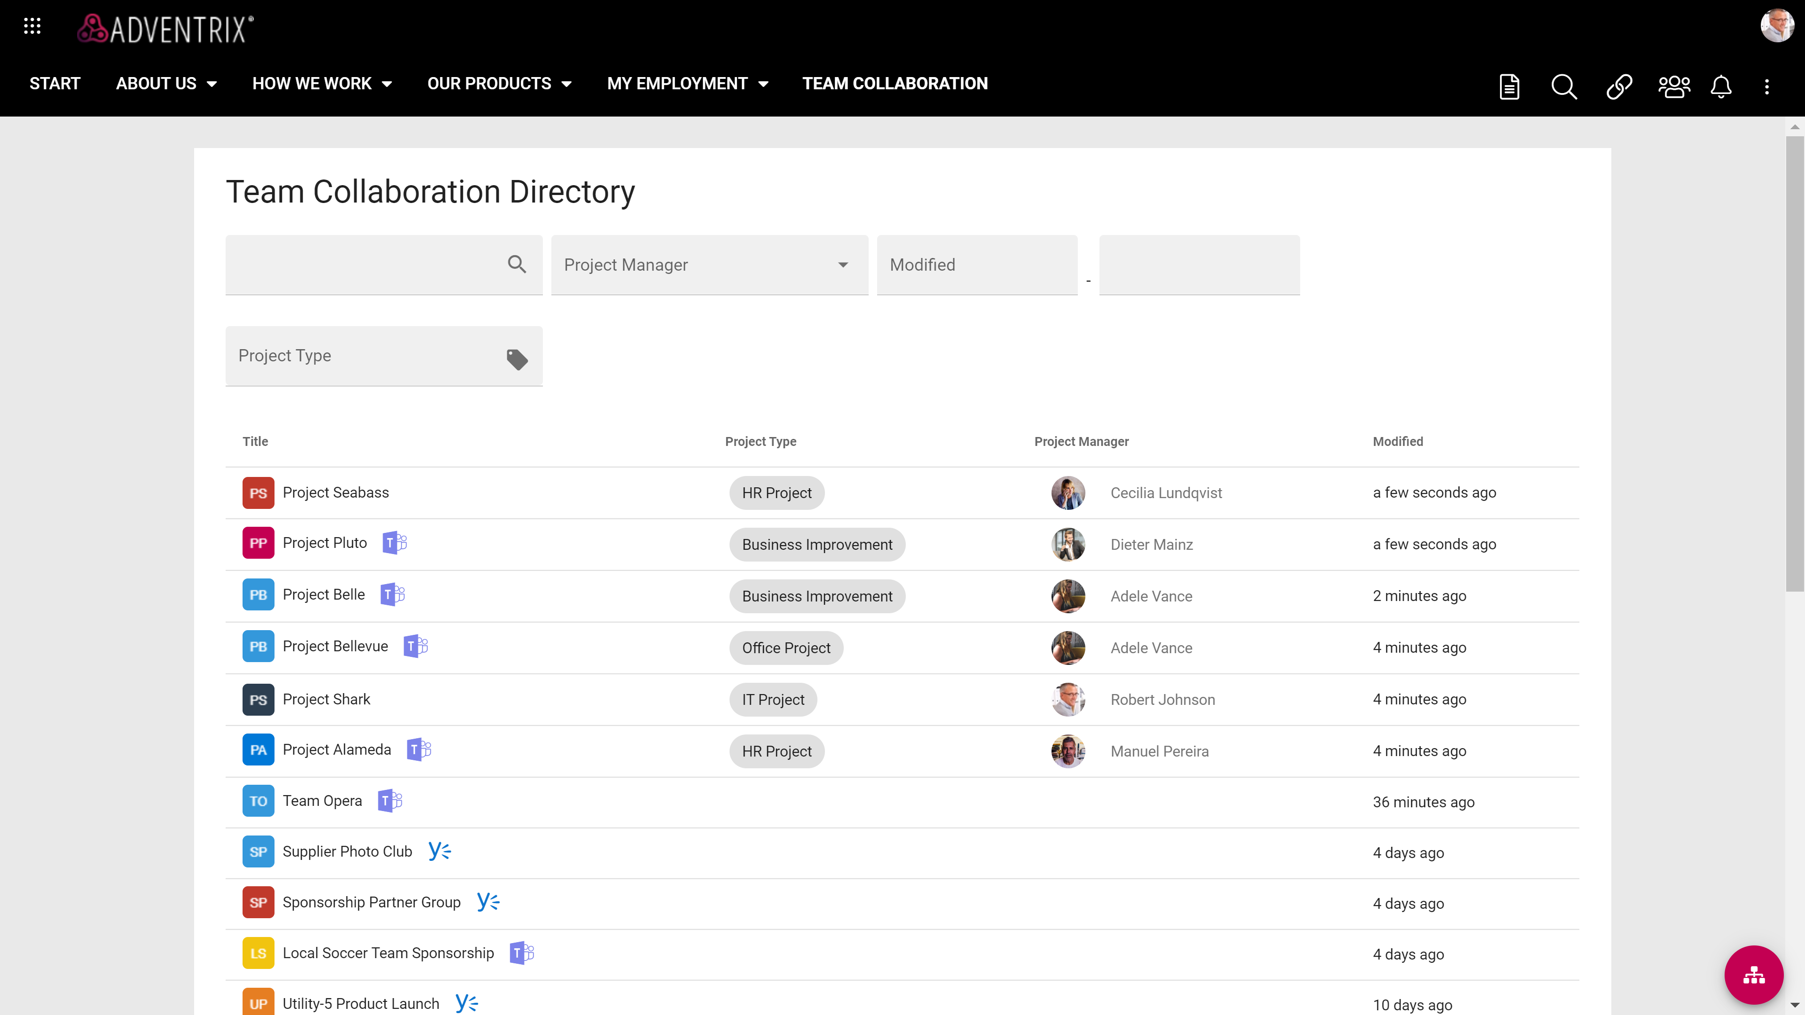This screenshot has width=1805, height=1015.
Task: Open Yammer icon beside Supplier Photo Club
Action: (x=439, y=851)
